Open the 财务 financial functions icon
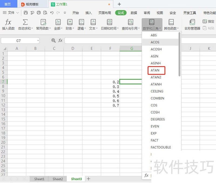Viewport: 216px width, 183px height. pyautogui.click(x=70, y=22)
